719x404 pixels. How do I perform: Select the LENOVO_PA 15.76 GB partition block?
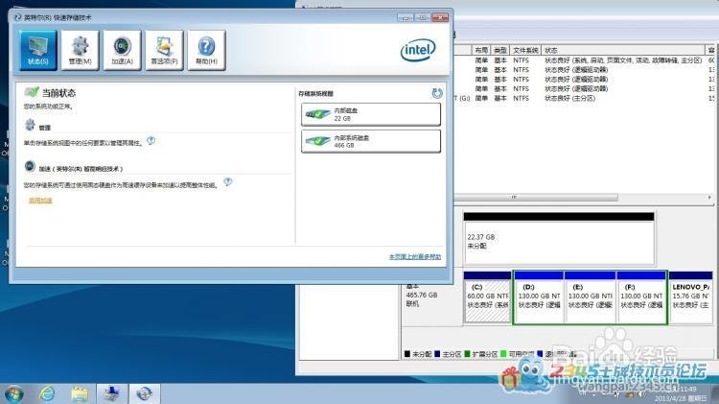(690, 297)
